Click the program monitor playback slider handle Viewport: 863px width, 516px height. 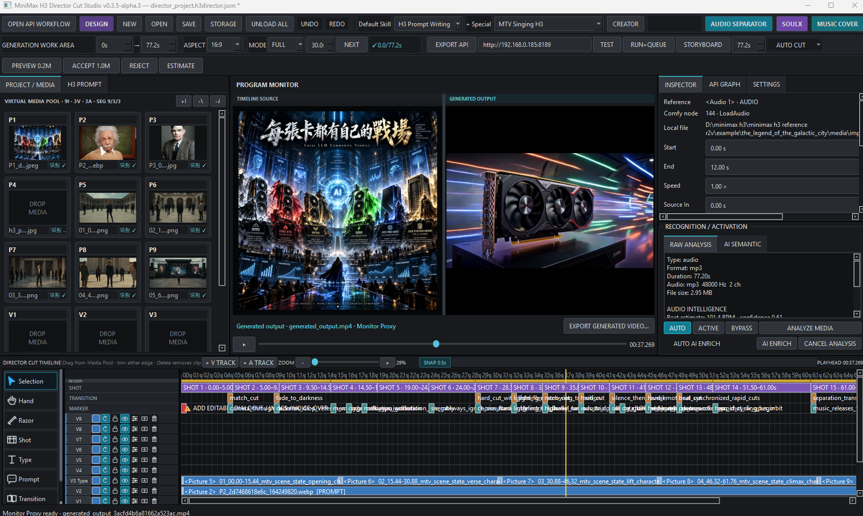[436, 344]
